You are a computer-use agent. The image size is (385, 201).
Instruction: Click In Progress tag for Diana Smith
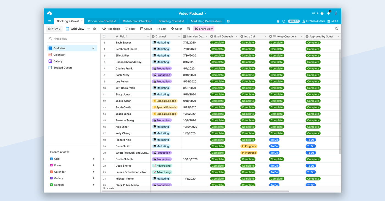click(x=249, y=146)
